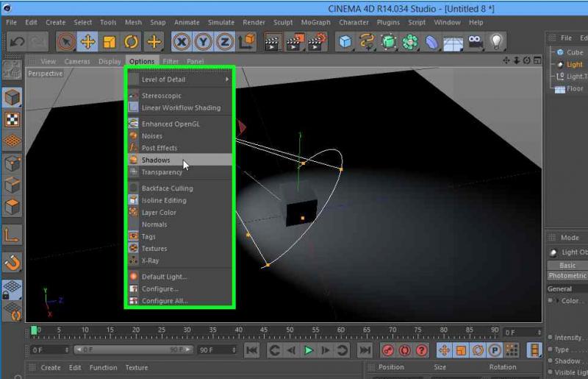
Task: Open the Default Light dialog
Action: (179, 277)
